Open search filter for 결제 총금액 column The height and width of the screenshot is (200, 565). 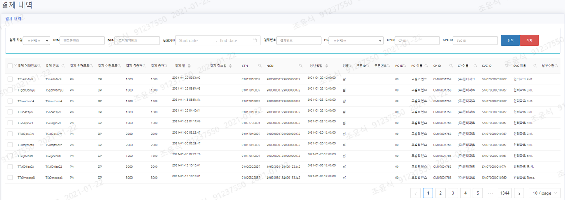[x=145, y=66]
